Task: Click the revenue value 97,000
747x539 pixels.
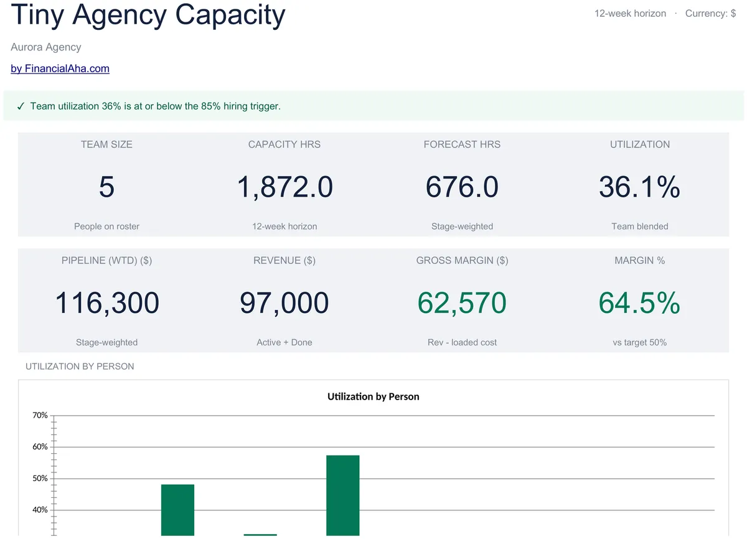Action: click(284, 303)
